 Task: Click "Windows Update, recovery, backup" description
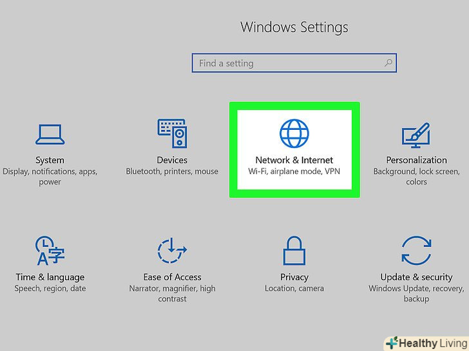[x=416, y=294]
